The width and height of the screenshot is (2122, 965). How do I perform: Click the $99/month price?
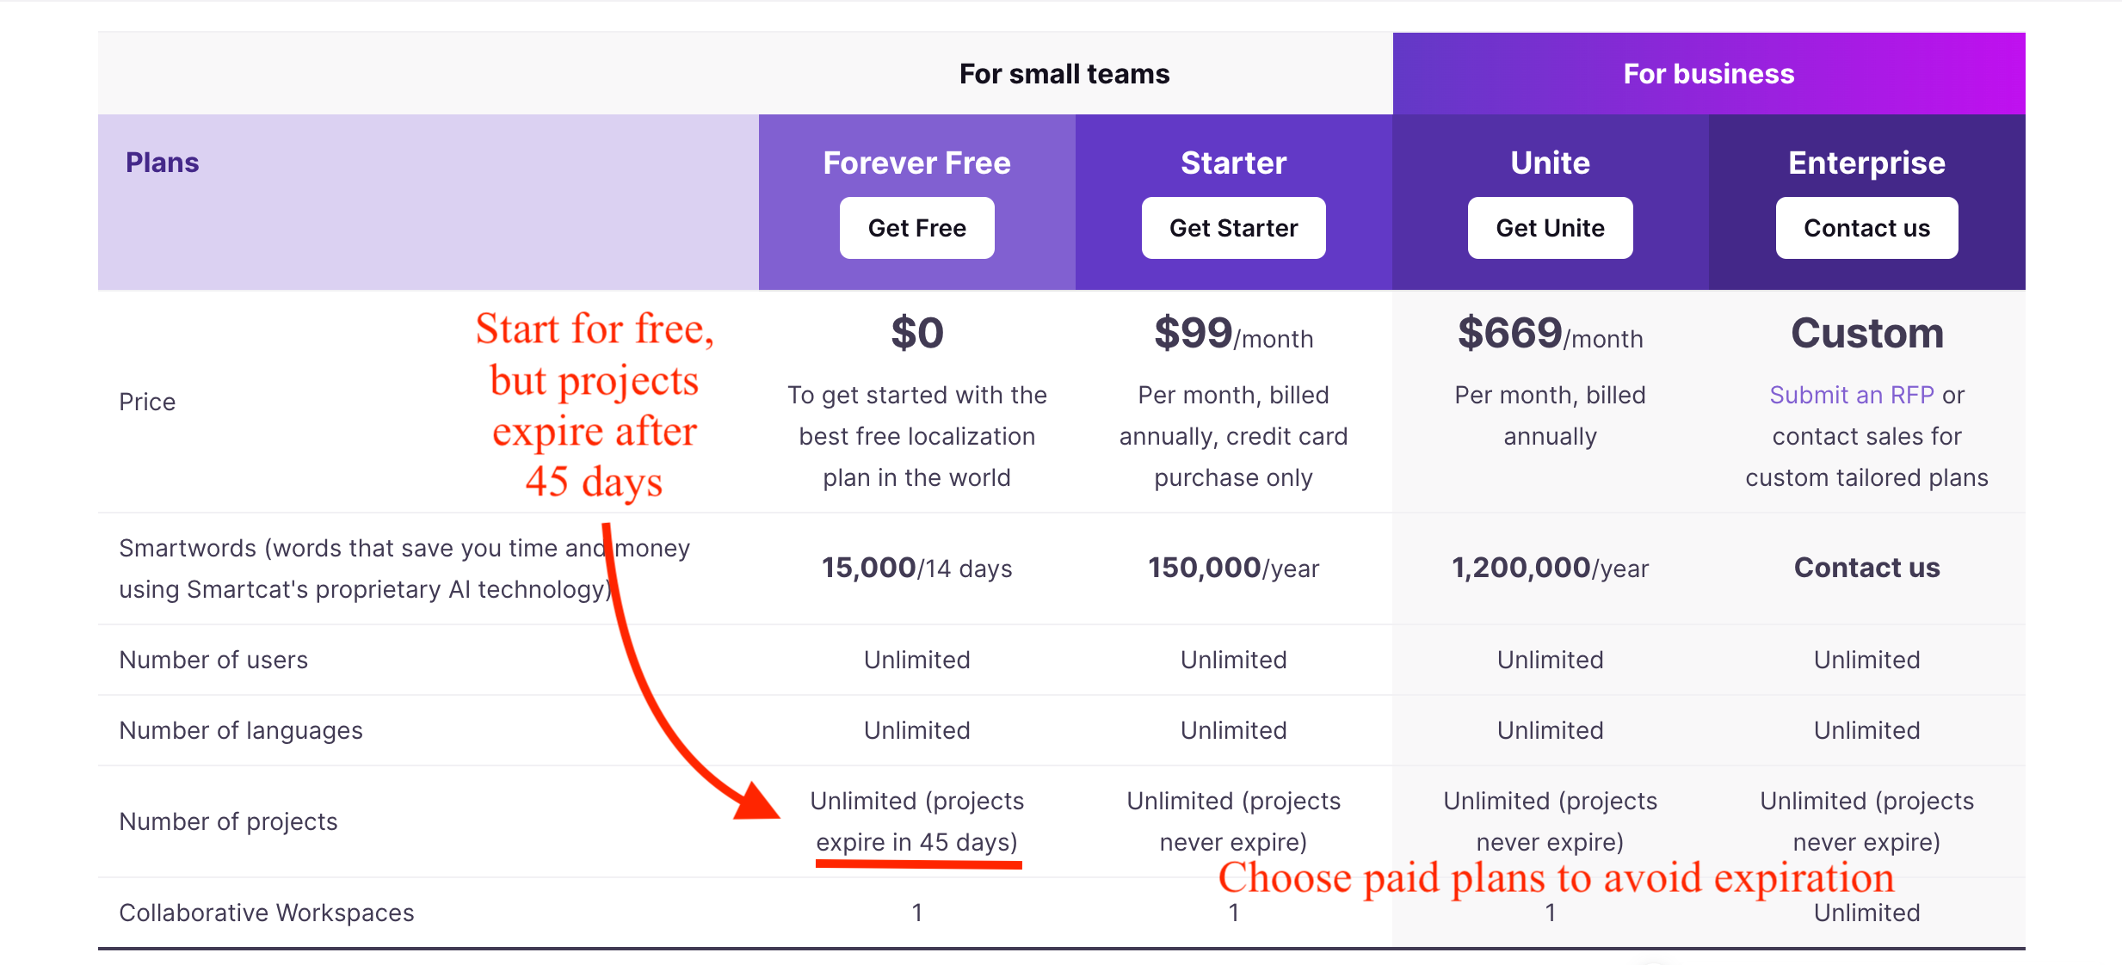click(x=1233, y=334)
